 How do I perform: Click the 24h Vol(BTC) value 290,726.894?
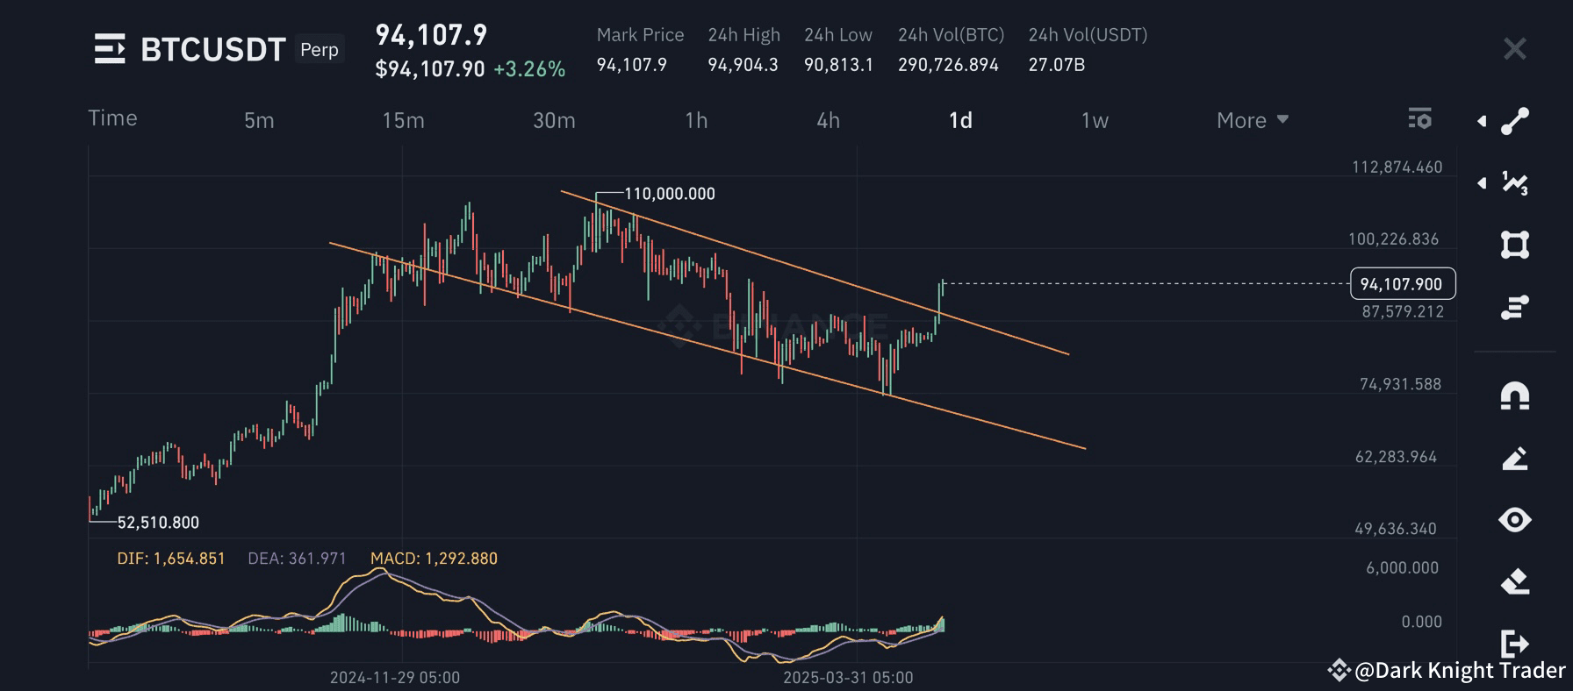(948, 65)
